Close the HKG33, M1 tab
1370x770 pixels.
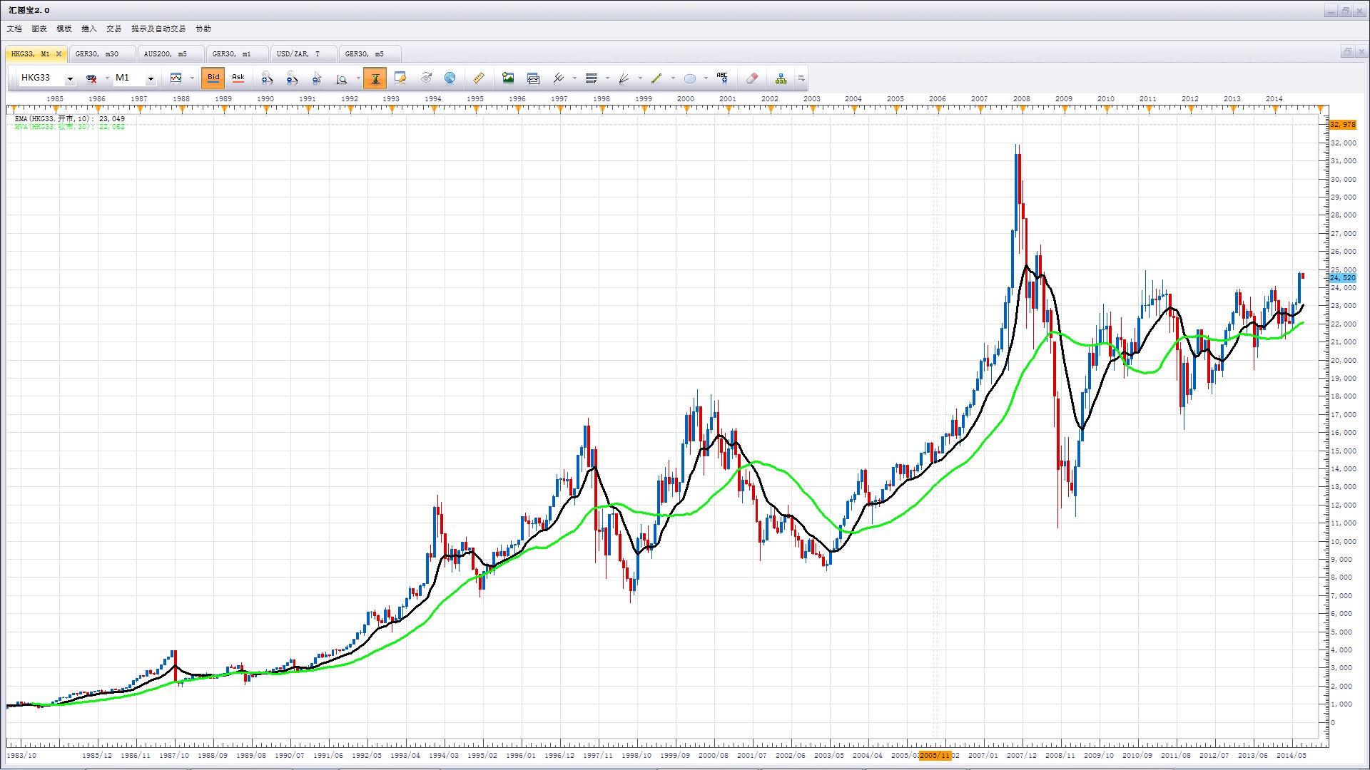[x=59, y=54]
